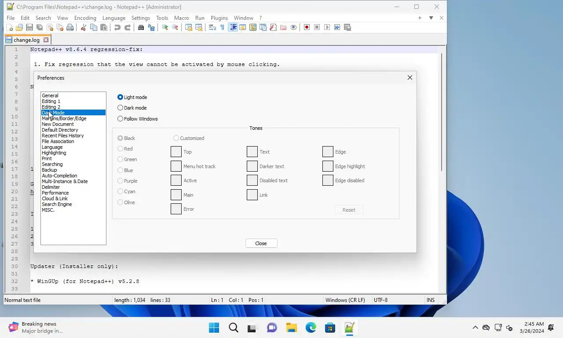Image resolution: width=563 pixels, height=338 pixels.
Task: Click the Reset tones button
Action: tap(349, 210)
